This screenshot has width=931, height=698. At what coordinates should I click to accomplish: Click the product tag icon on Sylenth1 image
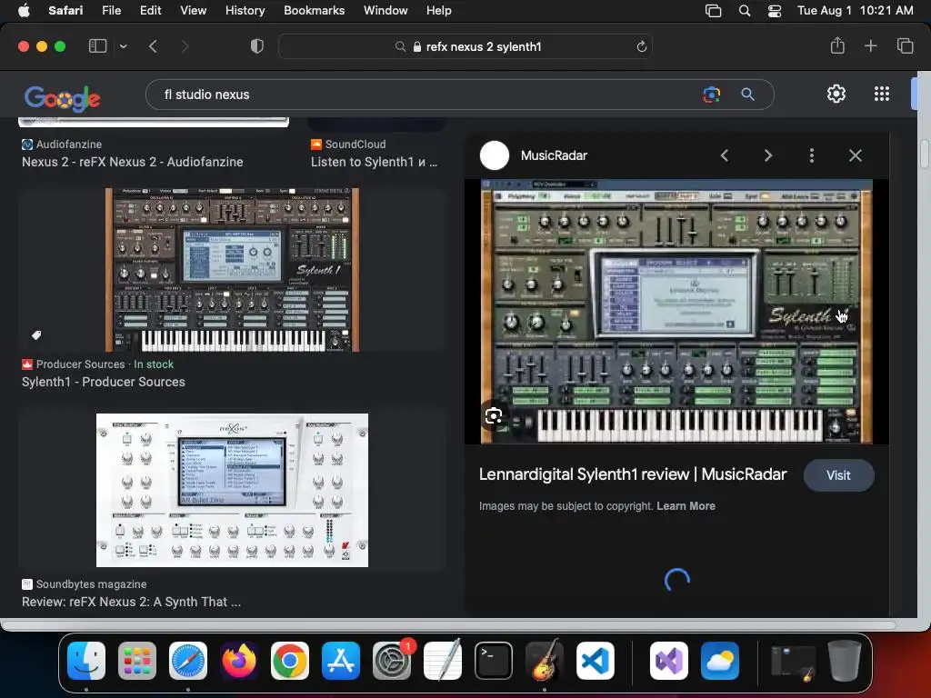point(36,335)
